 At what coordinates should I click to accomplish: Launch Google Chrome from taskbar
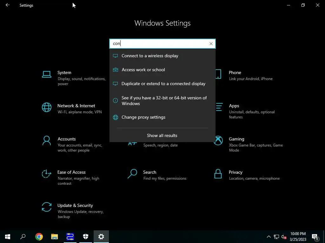pos(39,237)
